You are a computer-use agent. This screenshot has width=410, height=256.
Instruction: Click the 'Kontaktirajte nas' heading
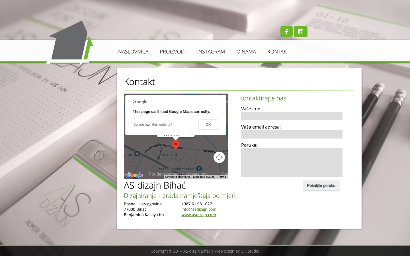pos(263,98)
